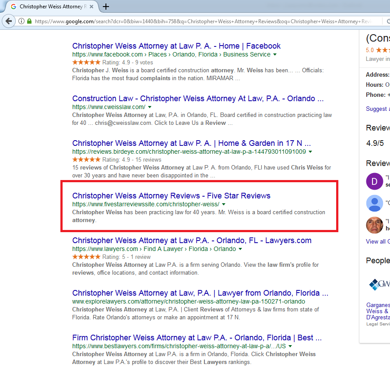Viewport: 390px width, 371px height.
Task: Open Firm Christopher Weiss bestlawyers result
Action: coord(197,337)
